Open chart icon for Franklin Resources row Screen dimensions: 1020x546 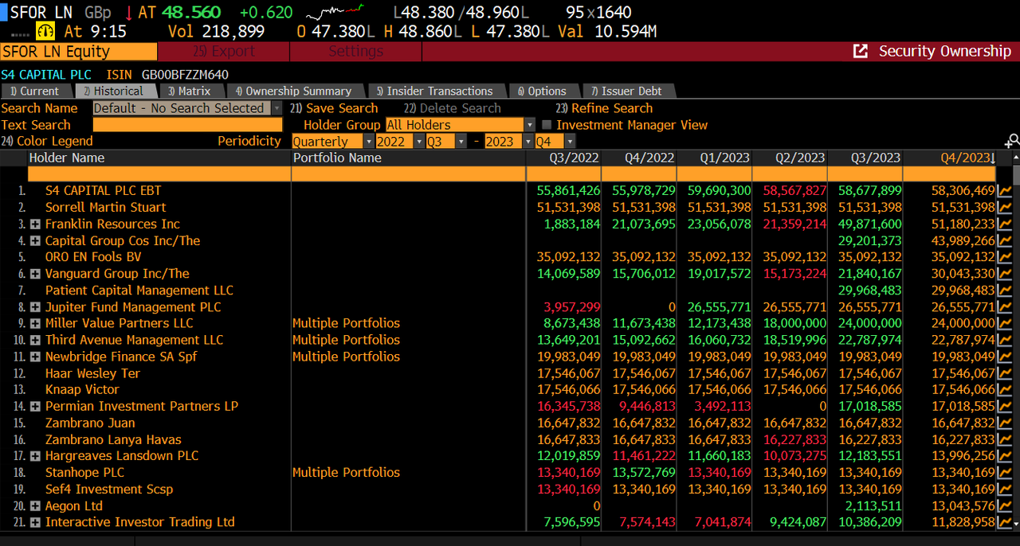click(1004, 224)
